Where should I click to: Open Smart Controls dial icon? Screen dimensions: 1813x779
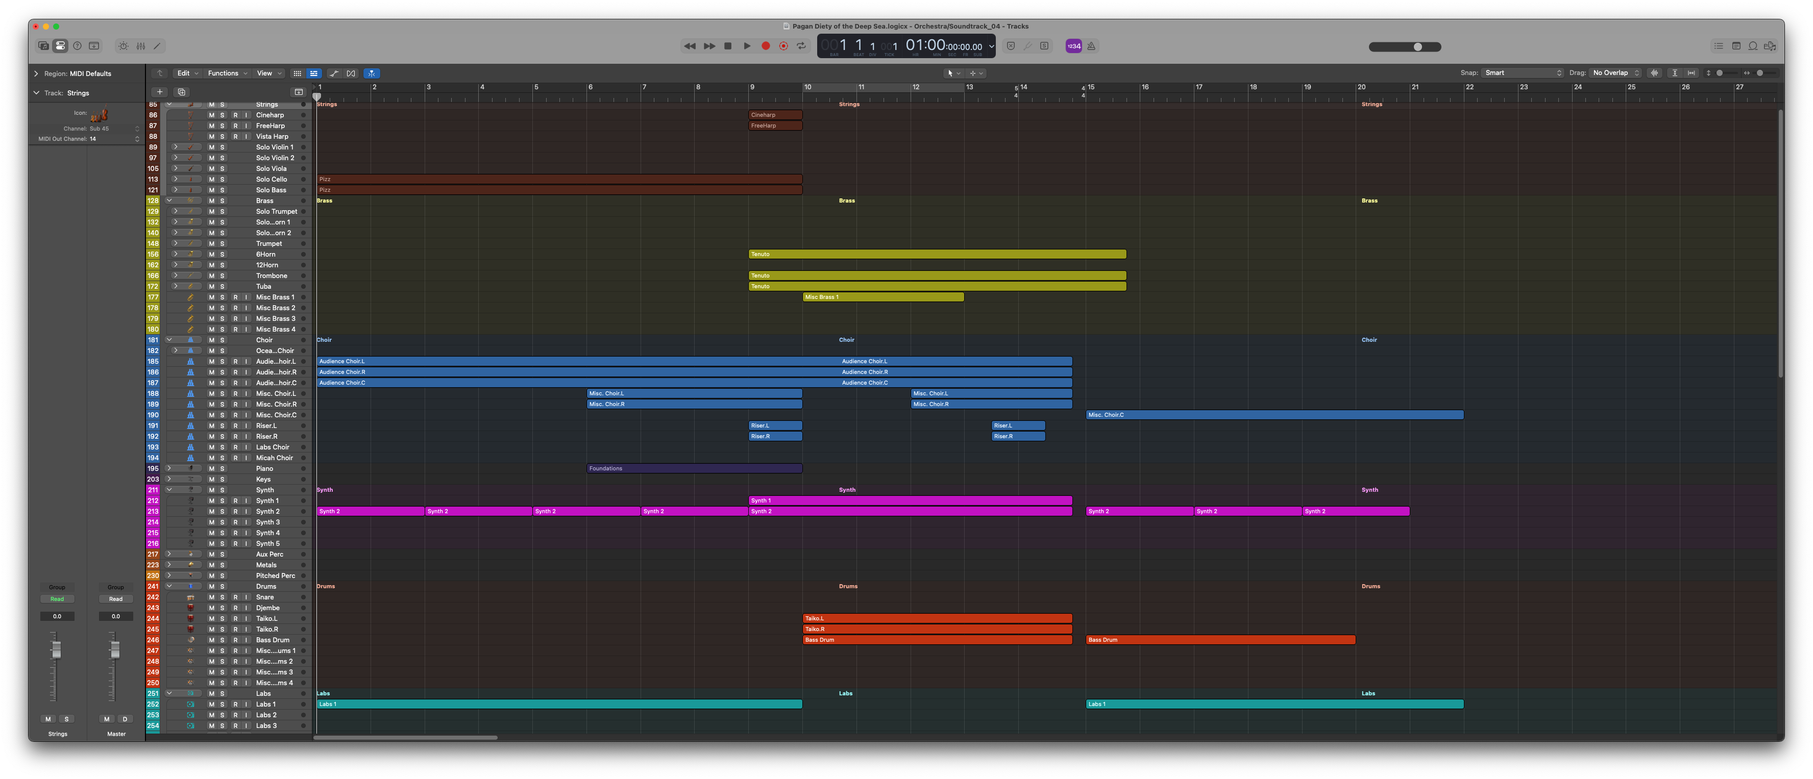(123, 46)
